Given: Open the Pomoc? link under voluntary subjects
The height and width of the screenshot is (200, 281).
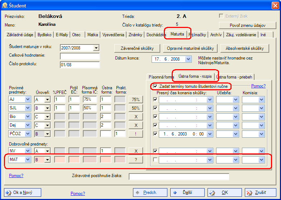Looking at the screenshot, I should [x=16, y=176].
